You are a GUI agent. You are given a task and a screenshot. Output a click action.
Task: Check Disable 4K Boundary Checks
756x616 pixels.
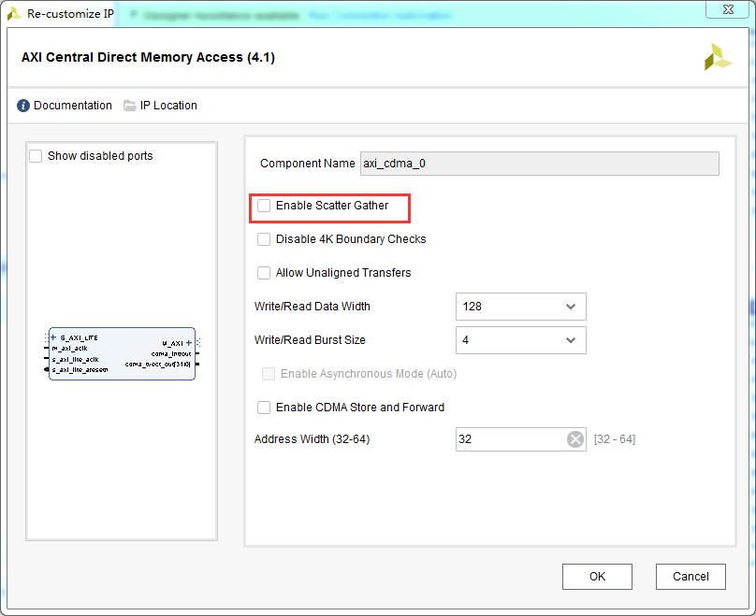(x=264, y=239)
